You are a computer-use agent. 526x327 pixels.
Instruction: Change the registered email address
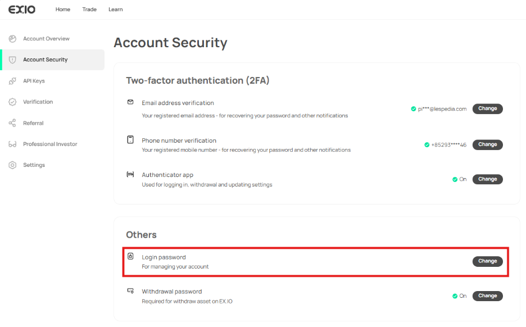(x=487, y=108)
